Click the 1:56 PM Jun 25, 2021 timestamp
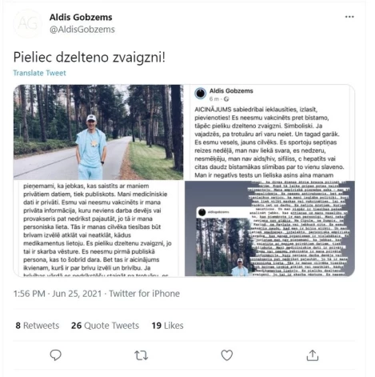The width and height of the screenshot is (375, 377). pyautogui.click(x=58, y=294)
